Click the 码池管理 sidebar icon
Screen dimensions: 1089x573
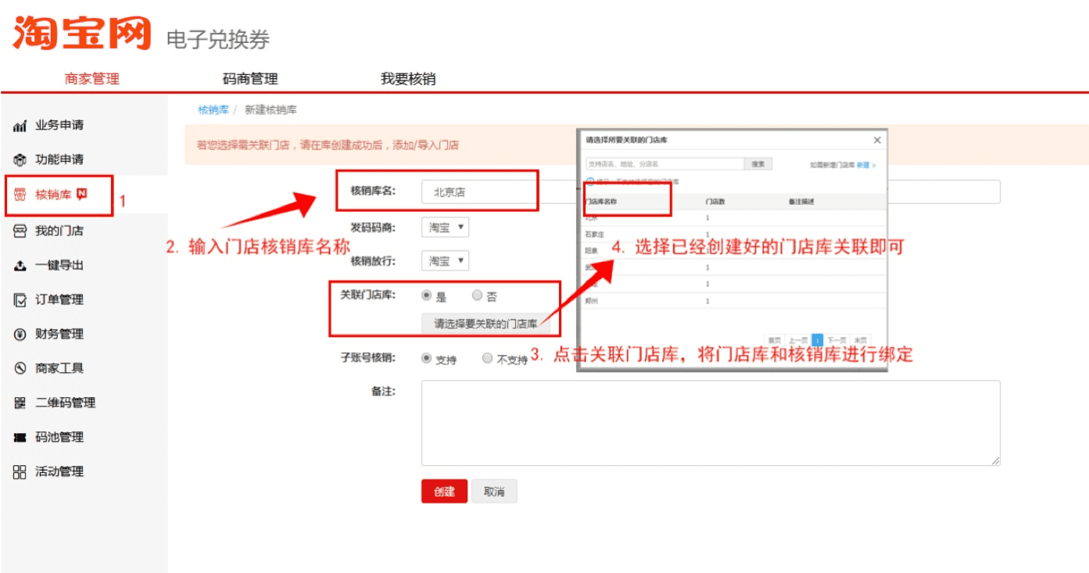(x=20, y=438)
